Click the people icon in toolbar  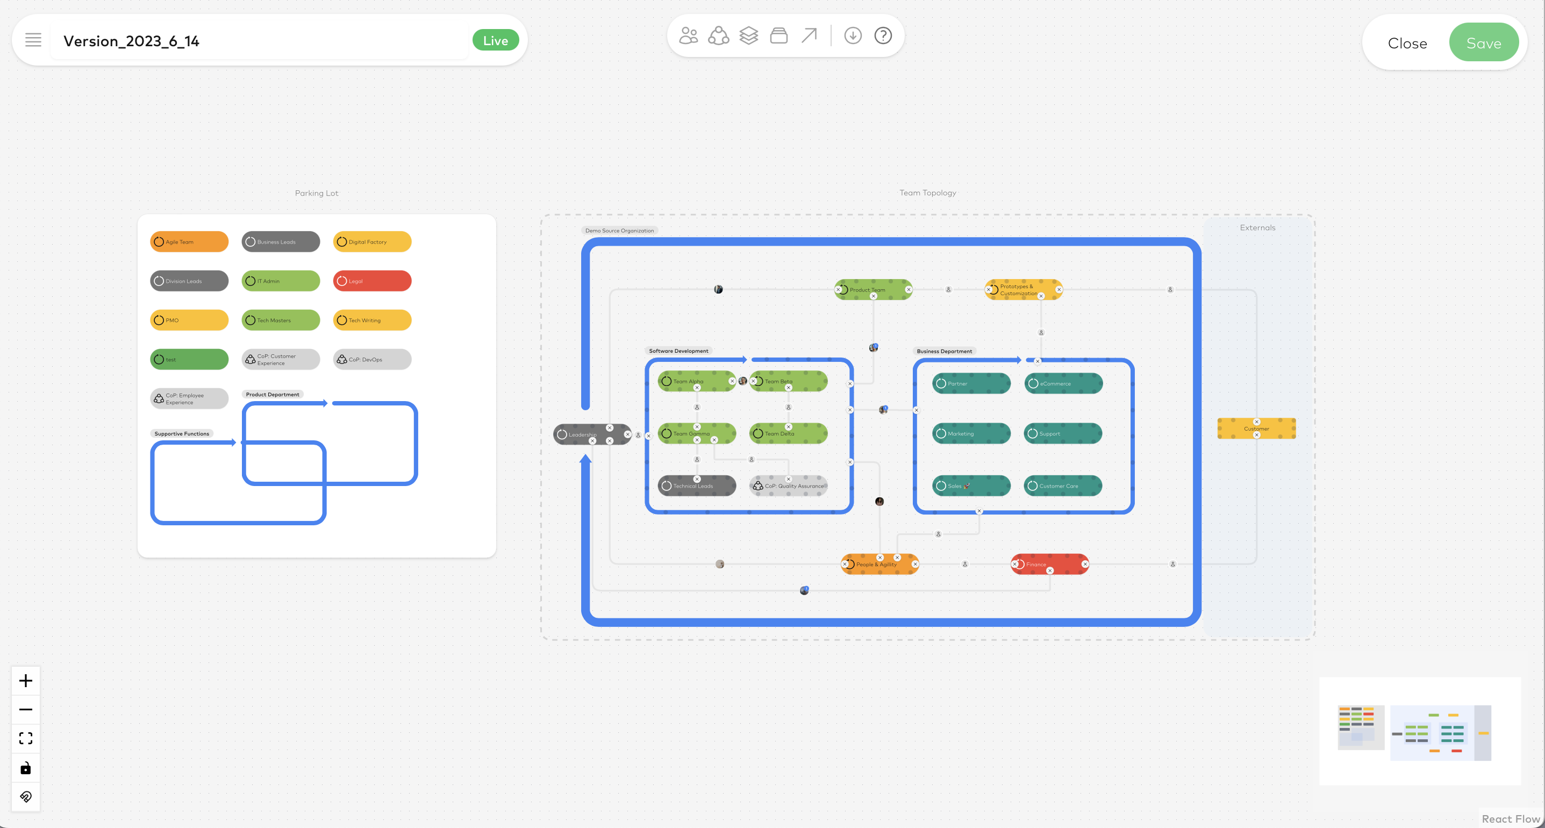coord(689,35)
